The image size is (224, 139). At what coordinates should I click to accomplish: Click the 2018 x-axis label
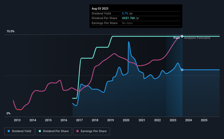(x=95, y=120)
